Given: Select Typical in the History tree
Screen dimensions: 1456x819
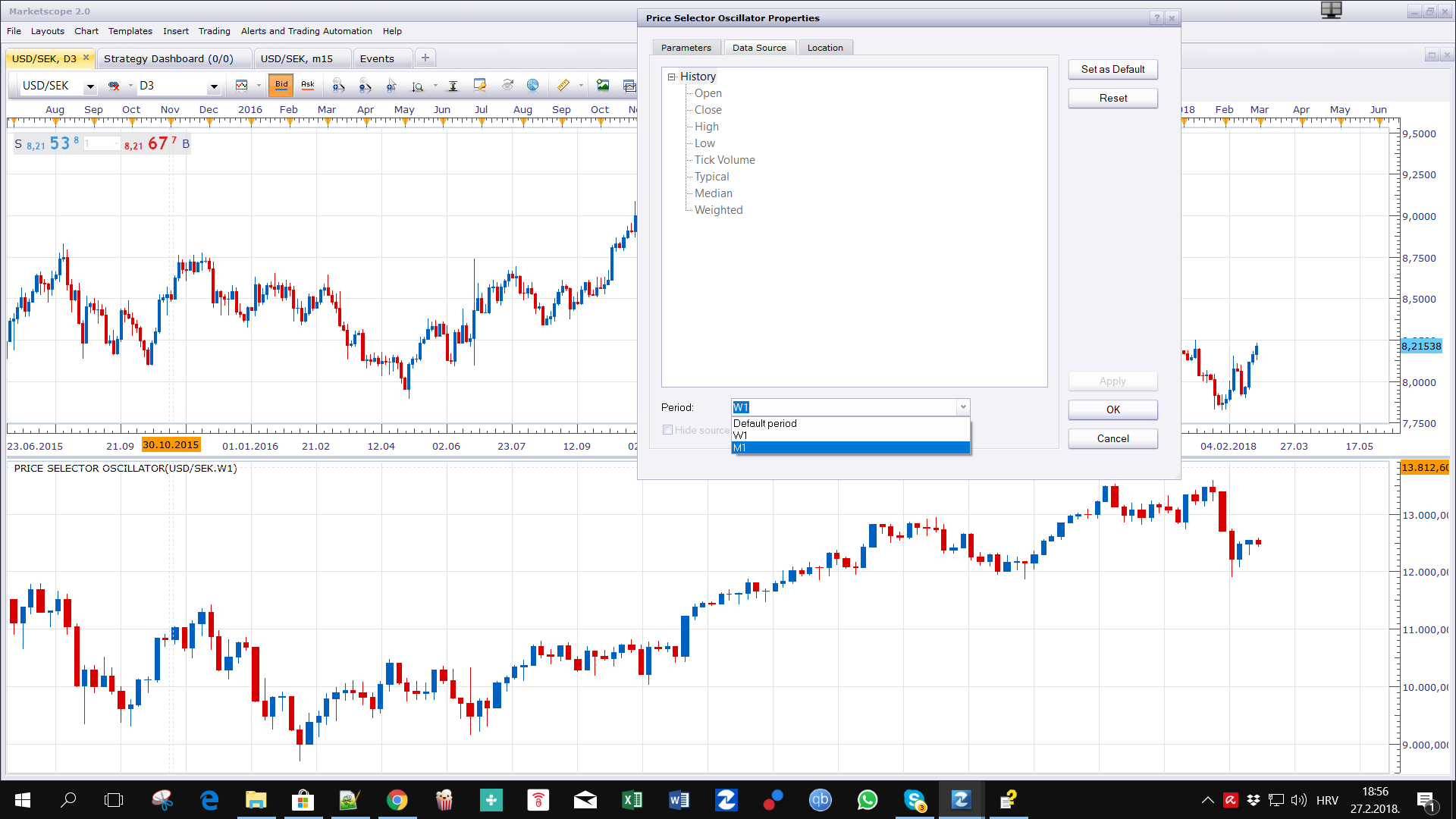Looking at the screenshot, I should 711,177.
